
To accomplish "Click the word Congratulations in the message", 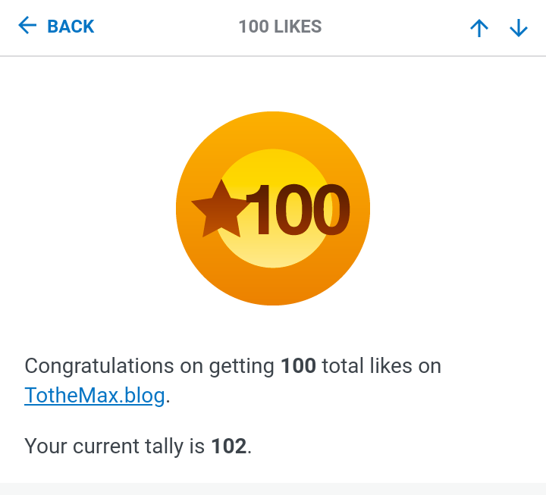I will [99, 366].
